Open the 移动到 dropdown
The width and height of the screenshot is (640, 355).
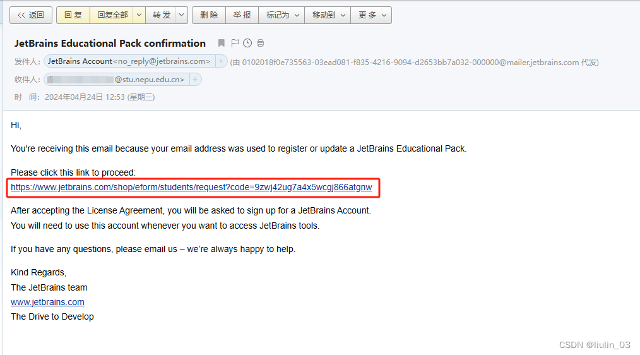point(328,15)
